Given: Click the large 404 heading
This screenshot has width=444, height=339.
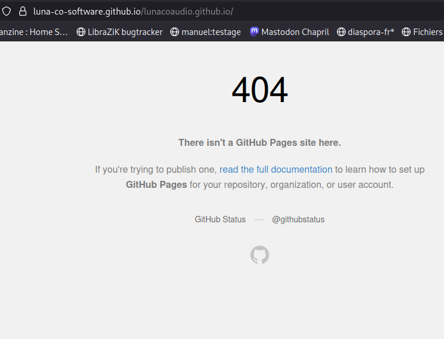Looking at the screenshot, I should [x=259, y=90].
